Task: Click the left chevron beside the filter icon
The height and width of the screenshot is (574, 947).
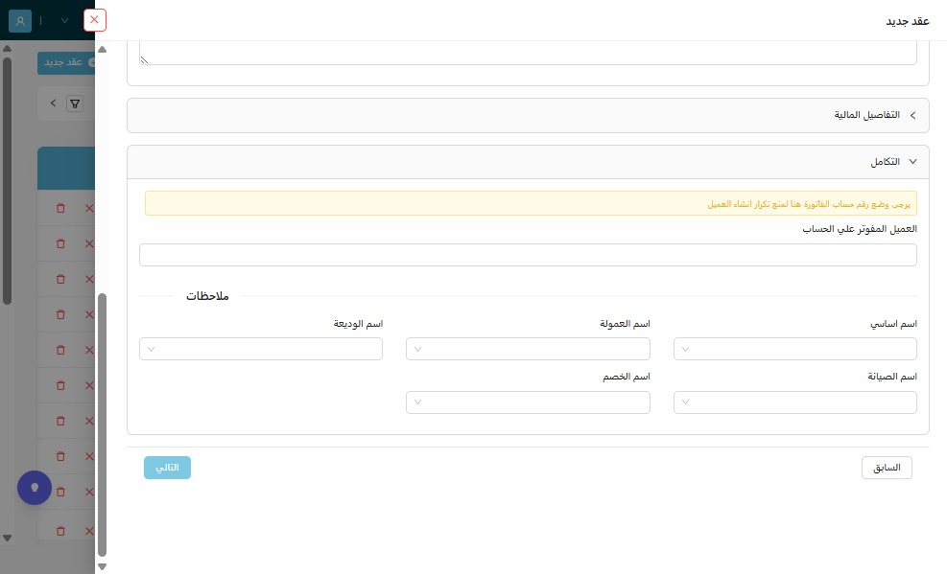Action: tap(53, 103)
